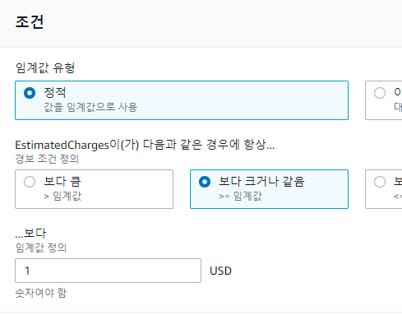Click the 값을 임계값으로 사용 description text
The image size is (402, 315).
click(90, 107)
